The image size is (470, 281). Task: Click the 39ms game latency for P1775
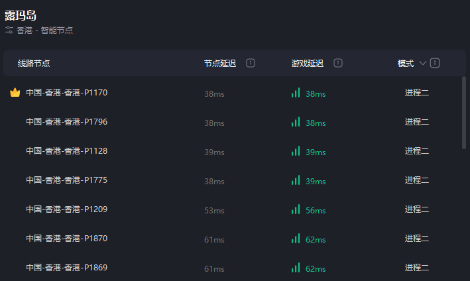[315, 181]
